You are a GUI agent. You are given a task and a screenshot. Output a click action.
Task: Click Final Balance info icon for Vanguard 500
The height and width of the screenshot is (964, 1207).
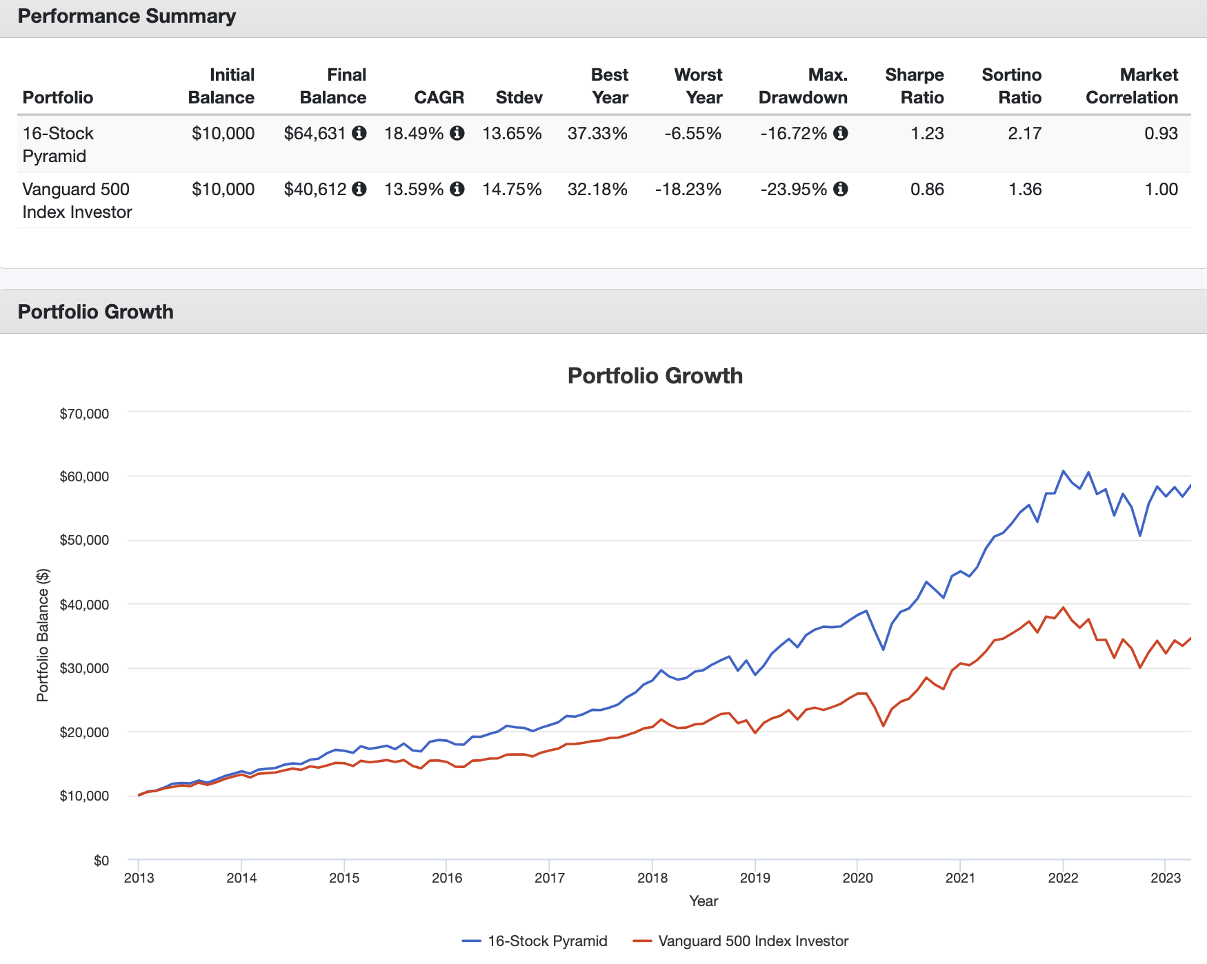[359, 189]
